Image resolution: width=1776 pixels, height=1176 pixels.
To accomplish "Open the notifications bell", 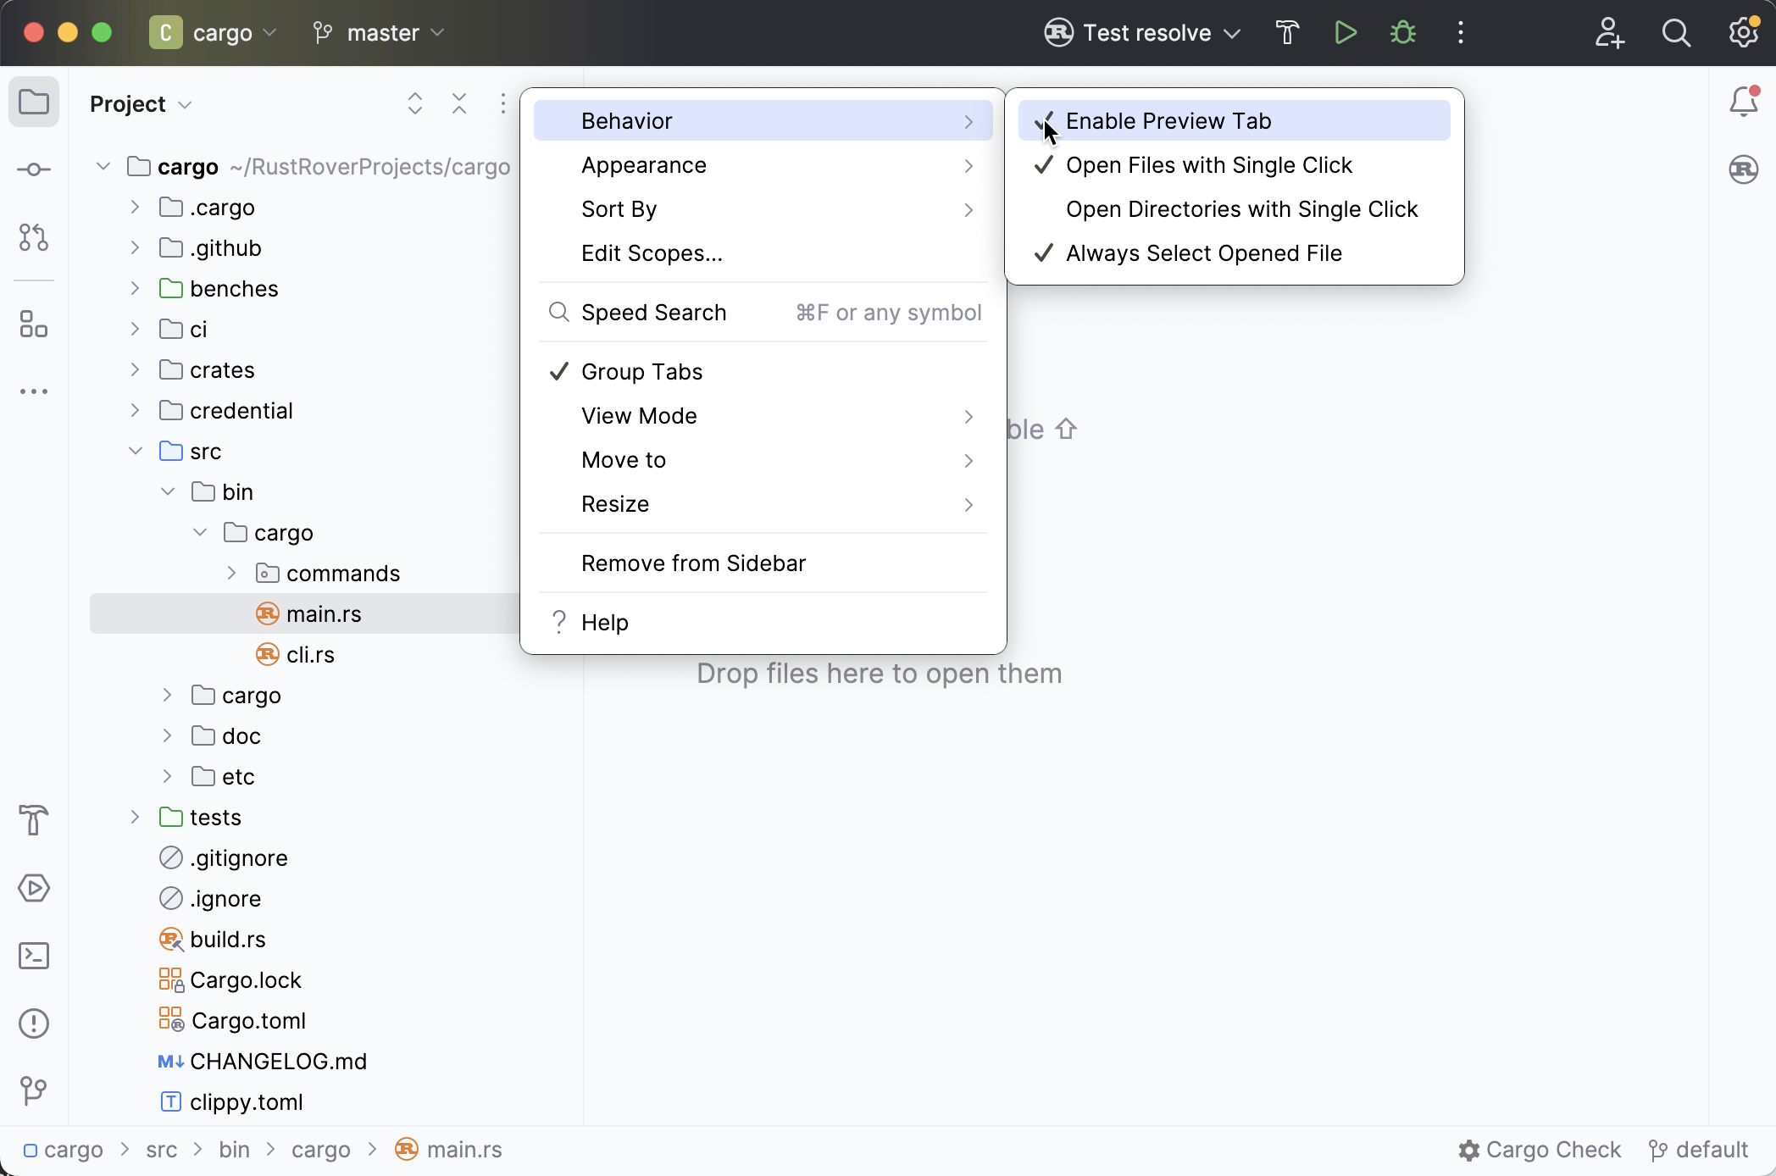I will click(x=1744, y=100).
